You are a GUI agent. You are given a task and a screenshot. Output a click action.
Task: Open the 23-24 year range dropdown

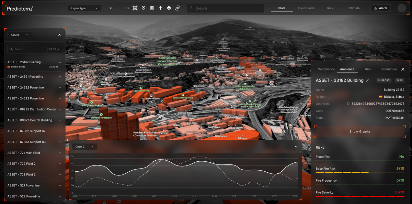[55, 49]
